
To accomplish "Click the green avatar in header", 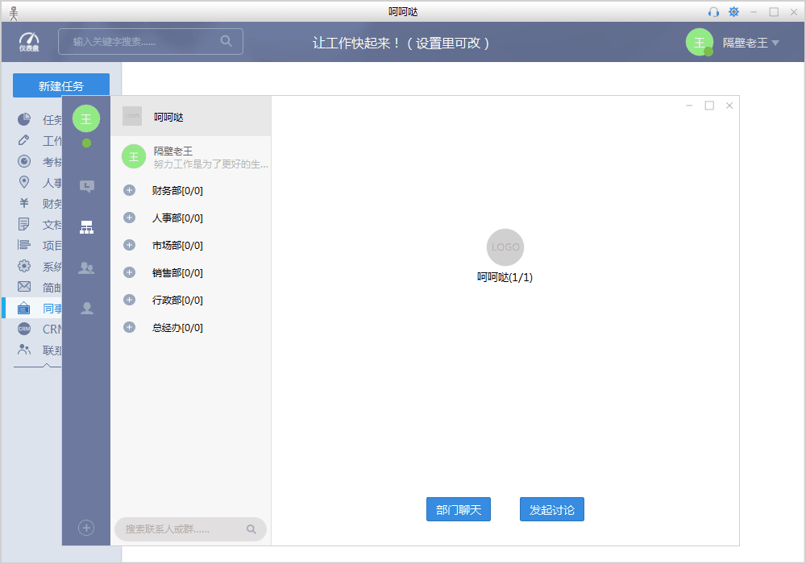I will (x=700, y=42).
